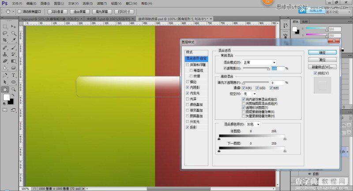353x191 pixels.
Task: Uncheck the 内发光 style checkbox
Action: coord(188,93)
